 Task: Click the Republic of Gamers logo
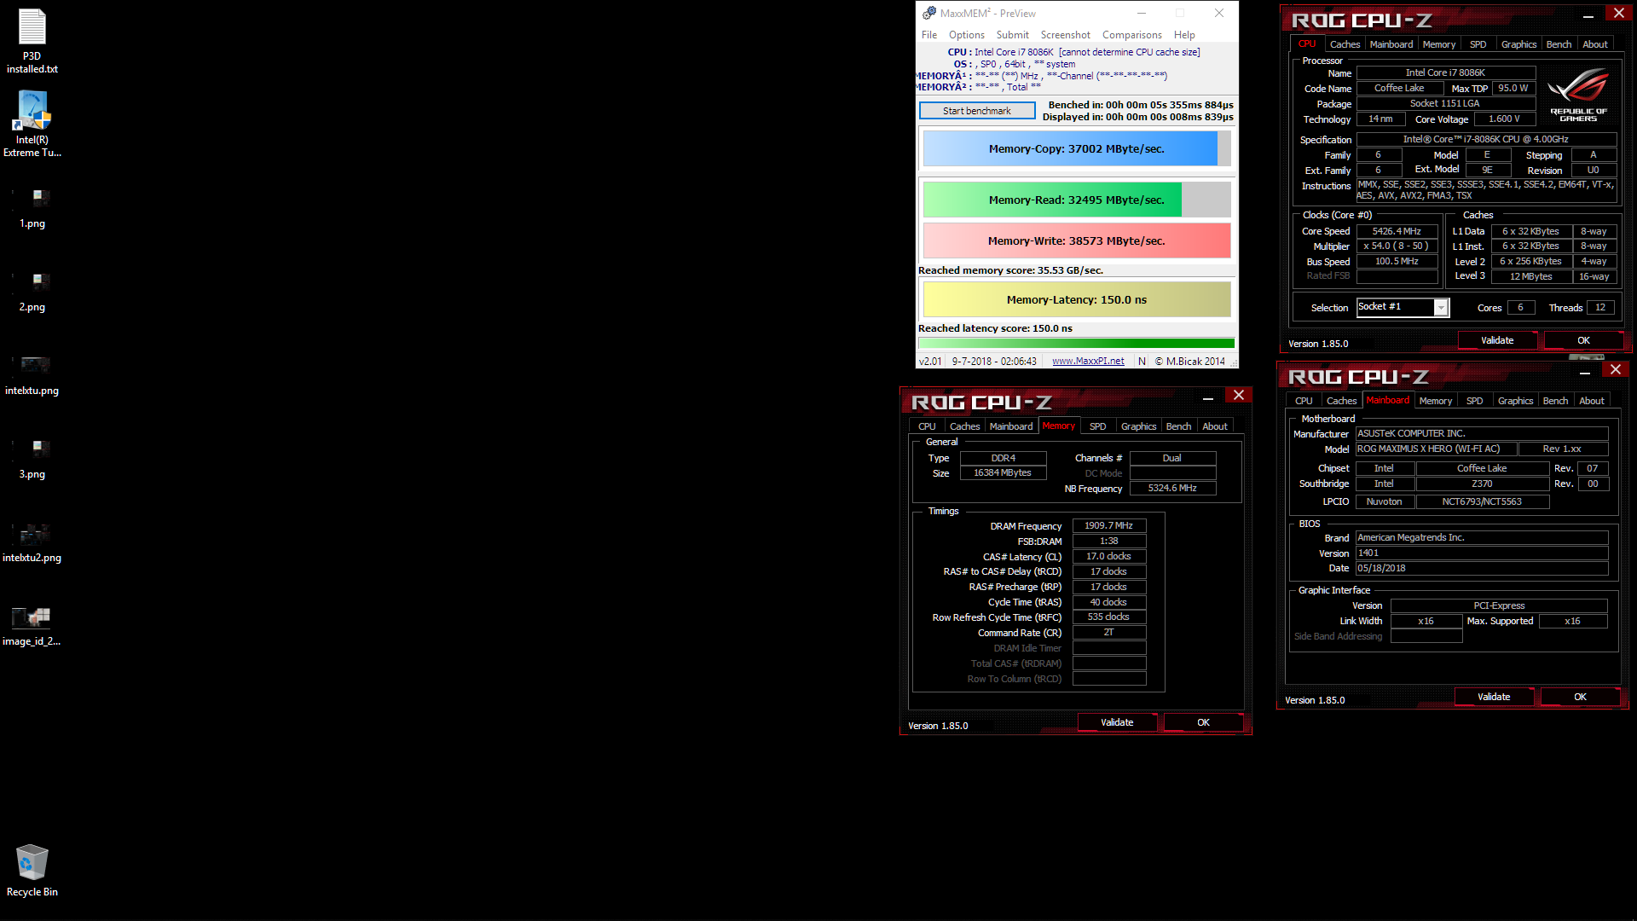(x=1578, y=95)
